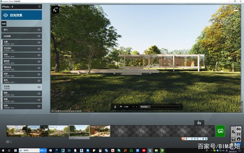This screenshot has height=153, width=244.
Task: Click the FX icon in the preview corner
Action: (x=55, y=9)
